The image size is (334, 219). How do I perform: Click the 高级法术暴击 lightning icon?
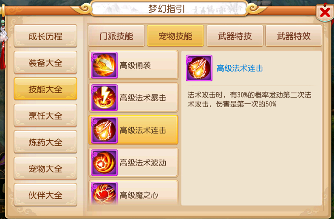[x=104, y=98]
